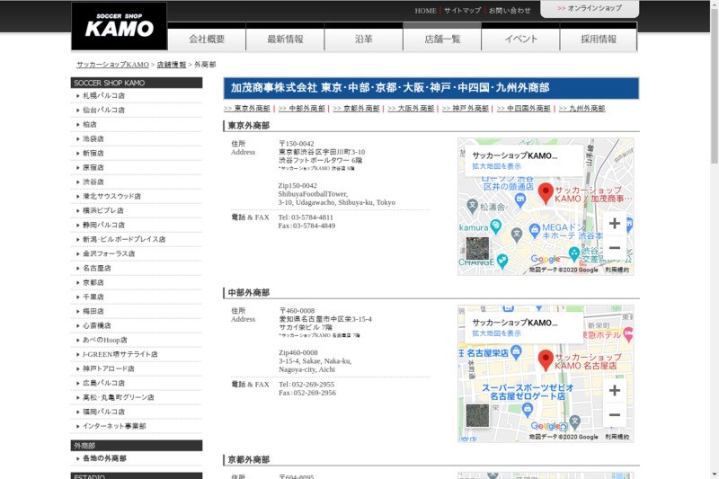Select 柏店 in sidebar

pos(89,124)
